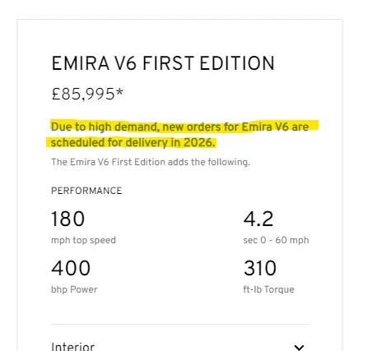Click the 310 torque figure
The image size is (386, 351).
coord(260,268)
